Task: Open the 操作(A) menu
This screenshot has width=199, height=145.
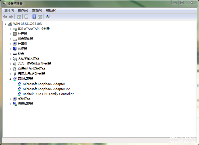Action: pyautogui.click(x=23, y=11)
